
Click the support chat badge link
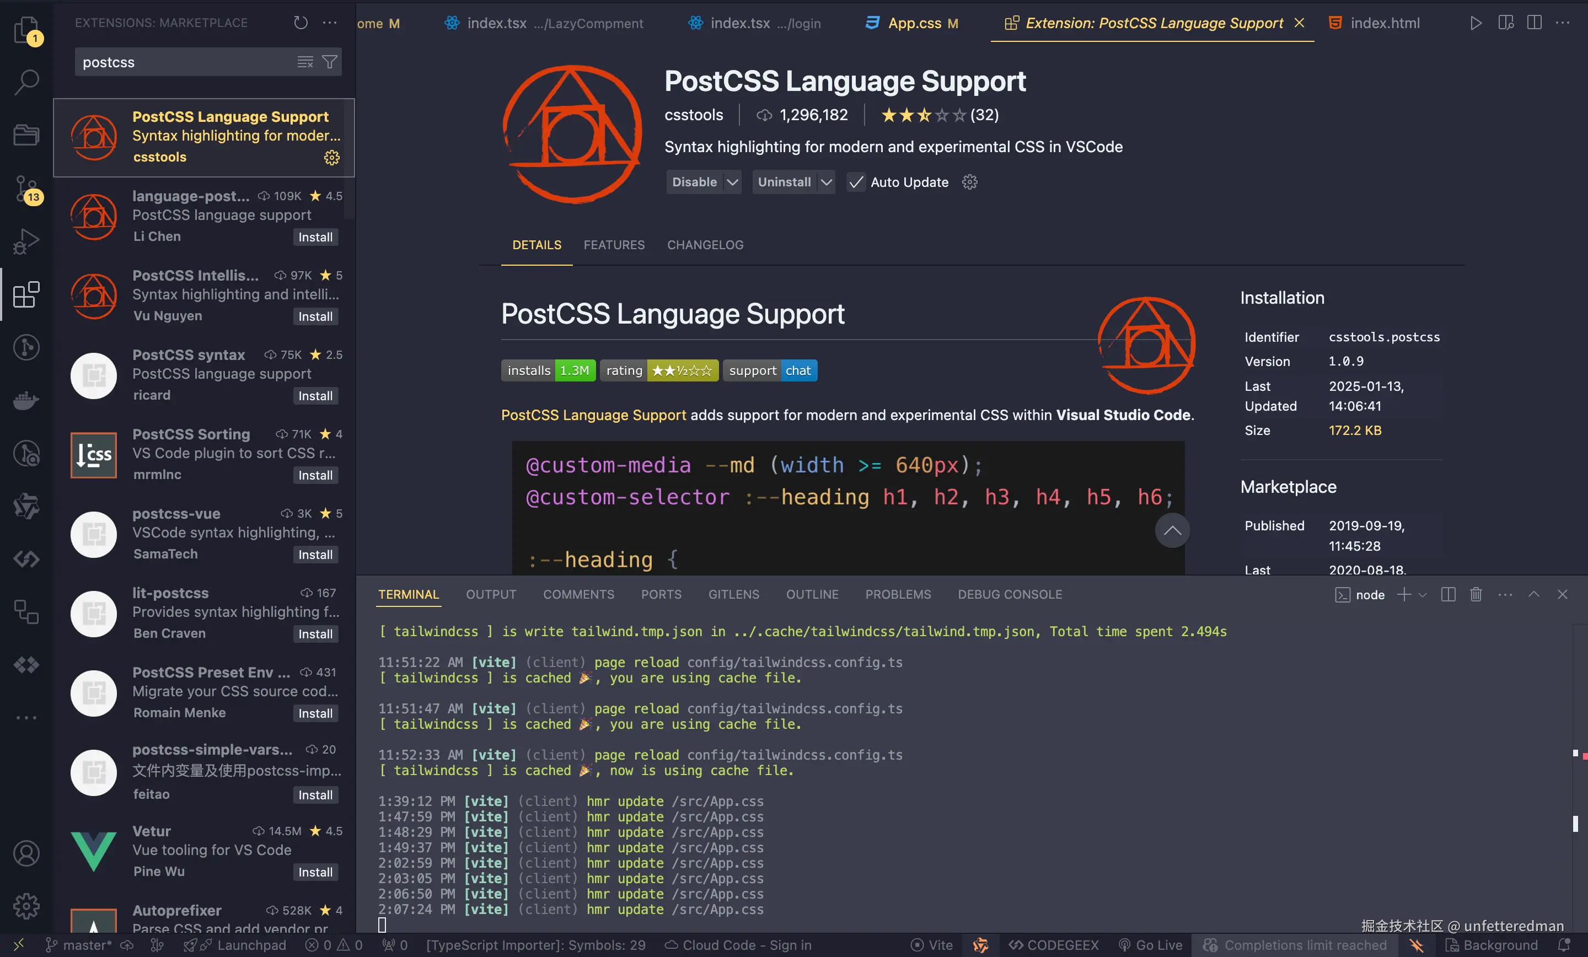770,370
